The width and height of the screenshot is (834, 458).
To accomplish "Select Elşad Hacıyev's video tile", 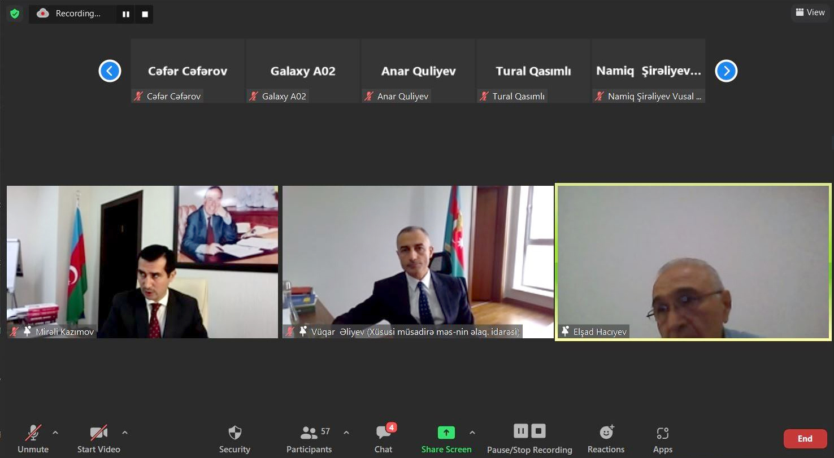I will point(693,262).
